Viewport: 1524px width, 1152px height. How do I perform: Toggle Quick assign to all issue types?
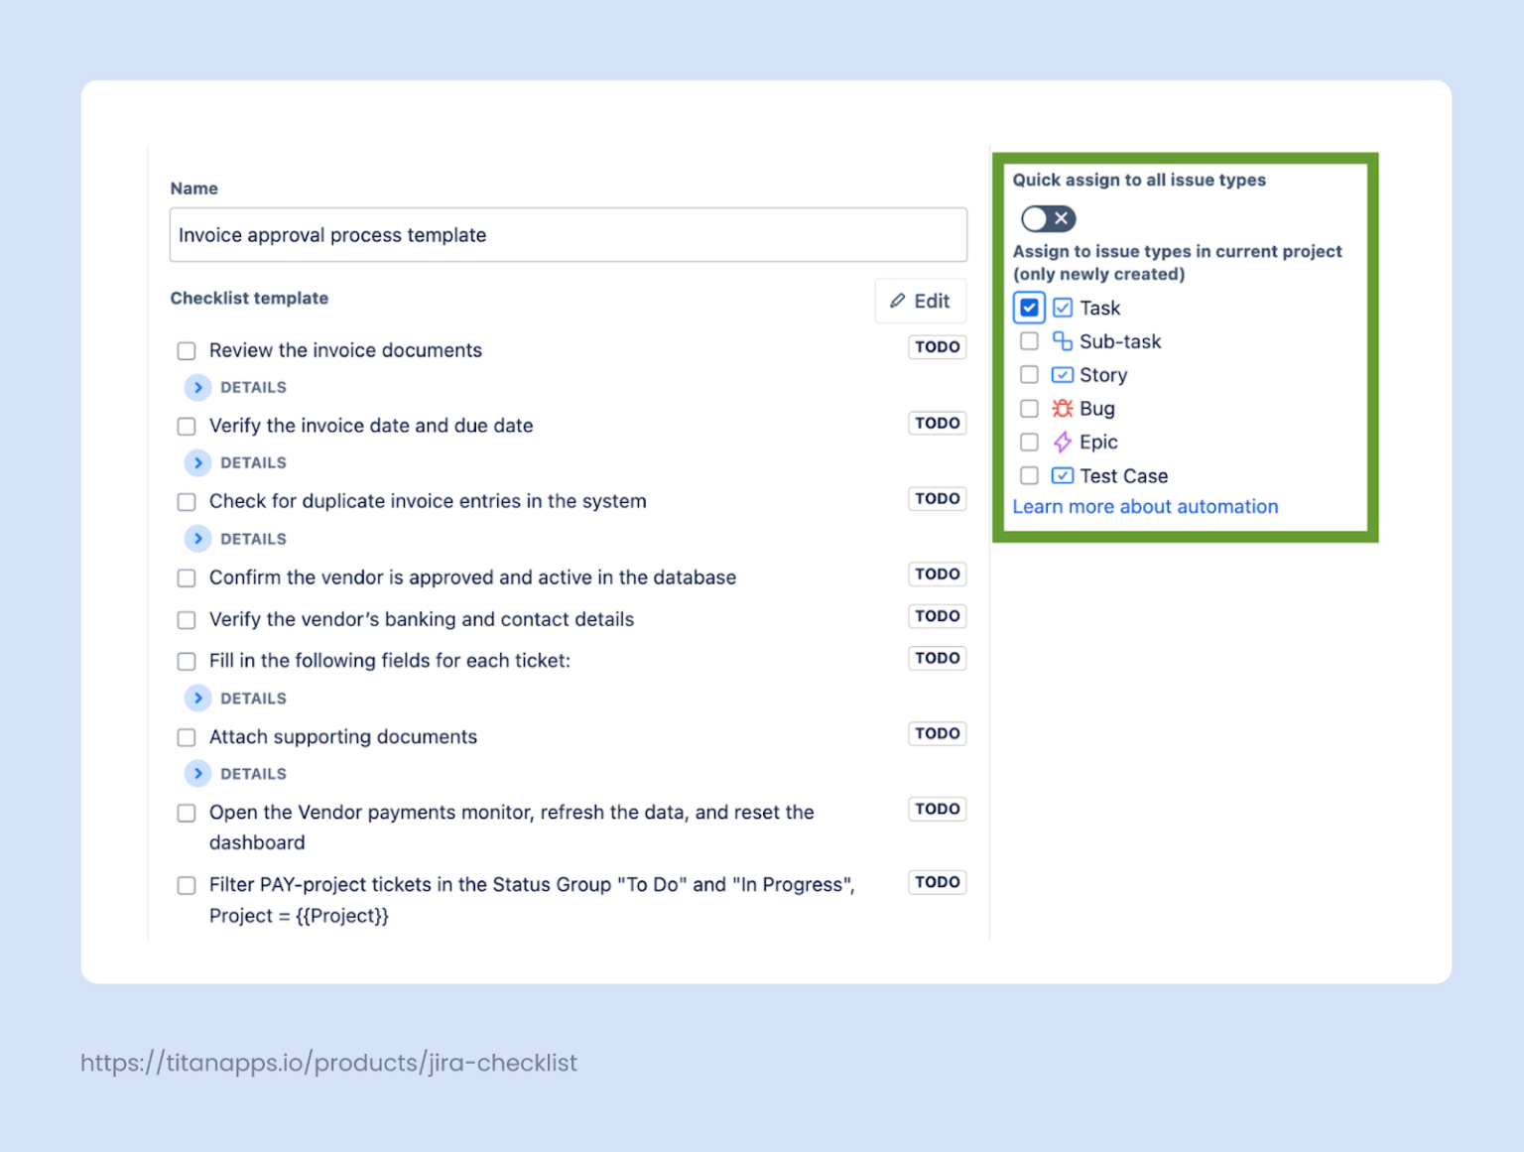point(1049,218)
